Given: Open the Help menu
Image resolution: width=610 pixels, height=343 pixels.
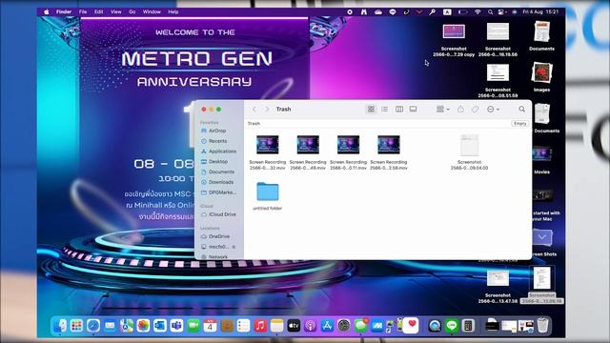Looking at the screenshot, I should [173, 11].
